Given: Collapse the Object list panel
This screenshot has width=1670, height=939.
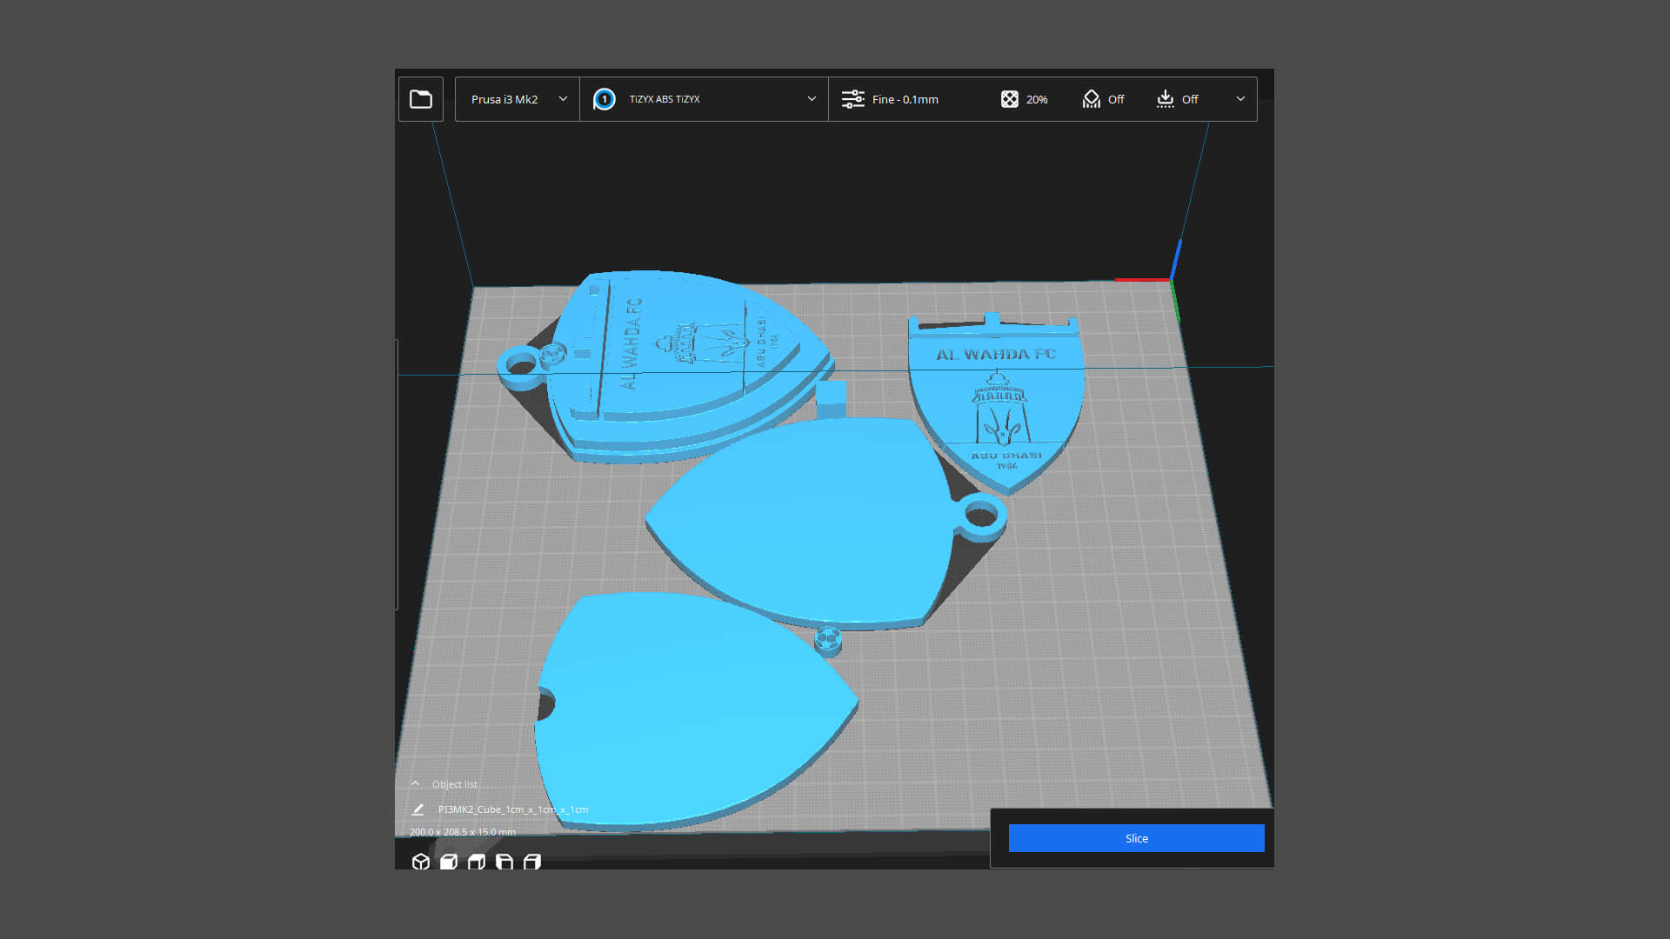Looking at the screenshot, I should 416,783.
